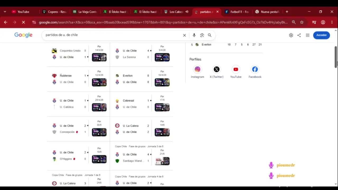View site information next to the URL

[x=34, y=22]
